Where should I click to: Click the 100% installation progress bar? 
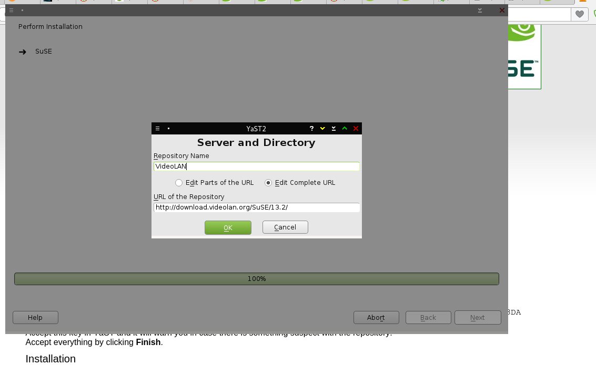pos(257,279)
